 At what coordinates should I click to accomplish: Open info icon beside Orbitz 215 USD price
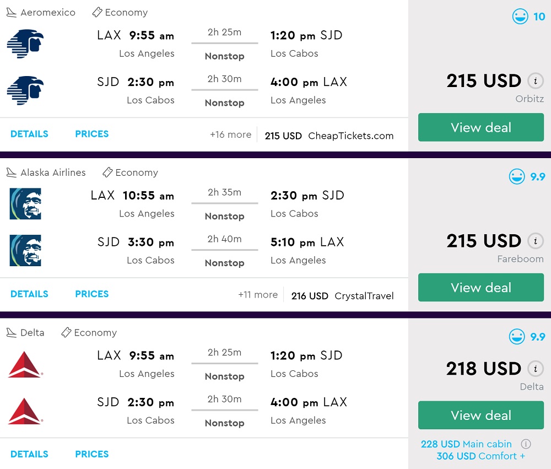click(535, 81)
